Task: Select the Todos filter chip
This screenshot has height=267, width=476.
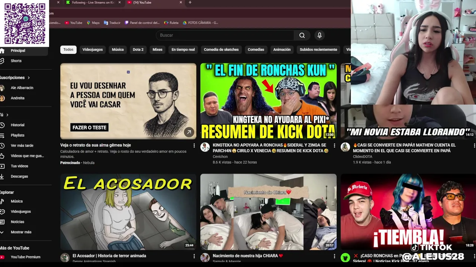Action: pos(68,50)
